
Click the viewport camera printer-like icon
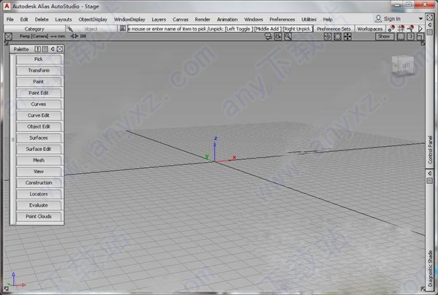pyautogui.click(x=268, y=37)
